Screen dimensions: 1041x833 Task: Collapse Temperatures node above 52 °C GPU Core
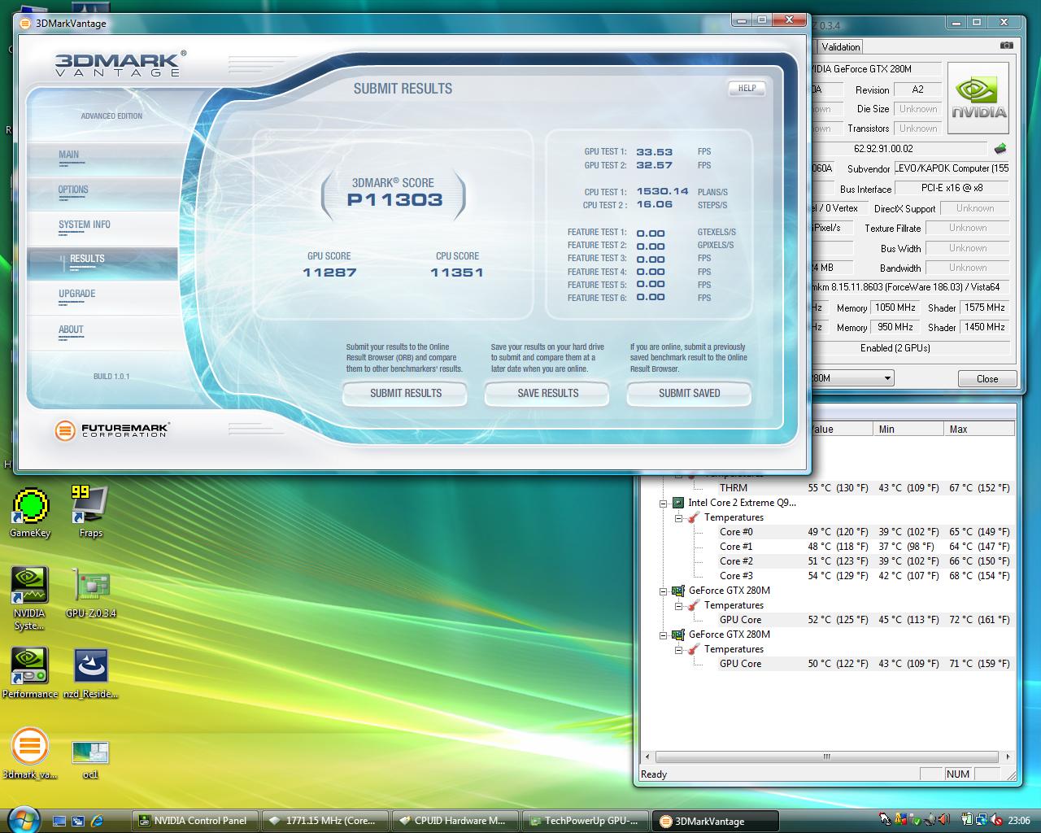click(679, 605)
